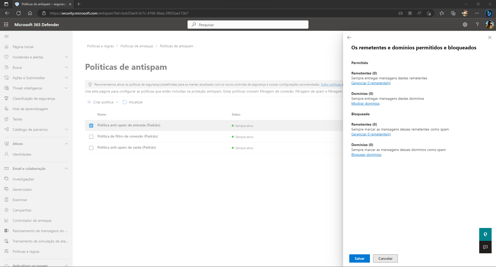The width and height of the screenshot is (496, 267).
Task: Open browser collections icon
Action: click(x=453, y=13)
